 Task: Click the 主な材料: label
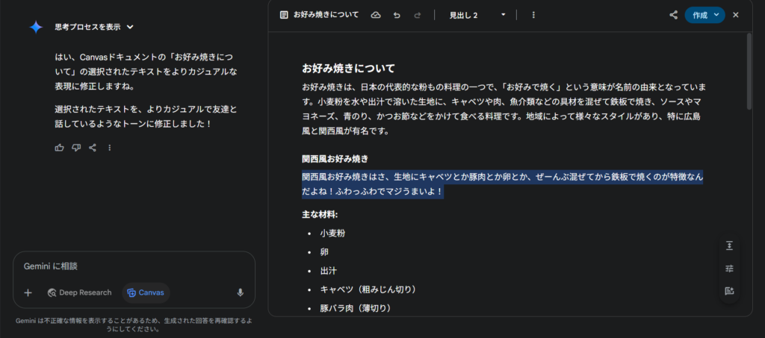click(320, 215)
